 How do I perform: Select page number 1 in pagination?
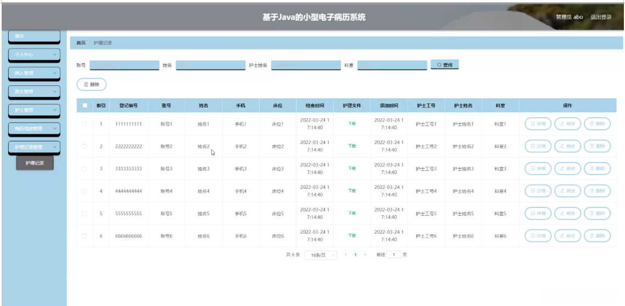coord(355,255)
